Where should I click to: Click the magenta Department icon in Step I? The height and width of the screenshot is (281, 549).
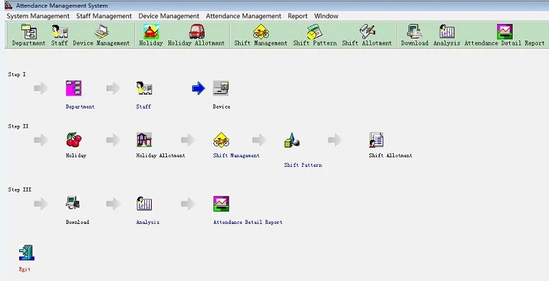pos(73,89)
